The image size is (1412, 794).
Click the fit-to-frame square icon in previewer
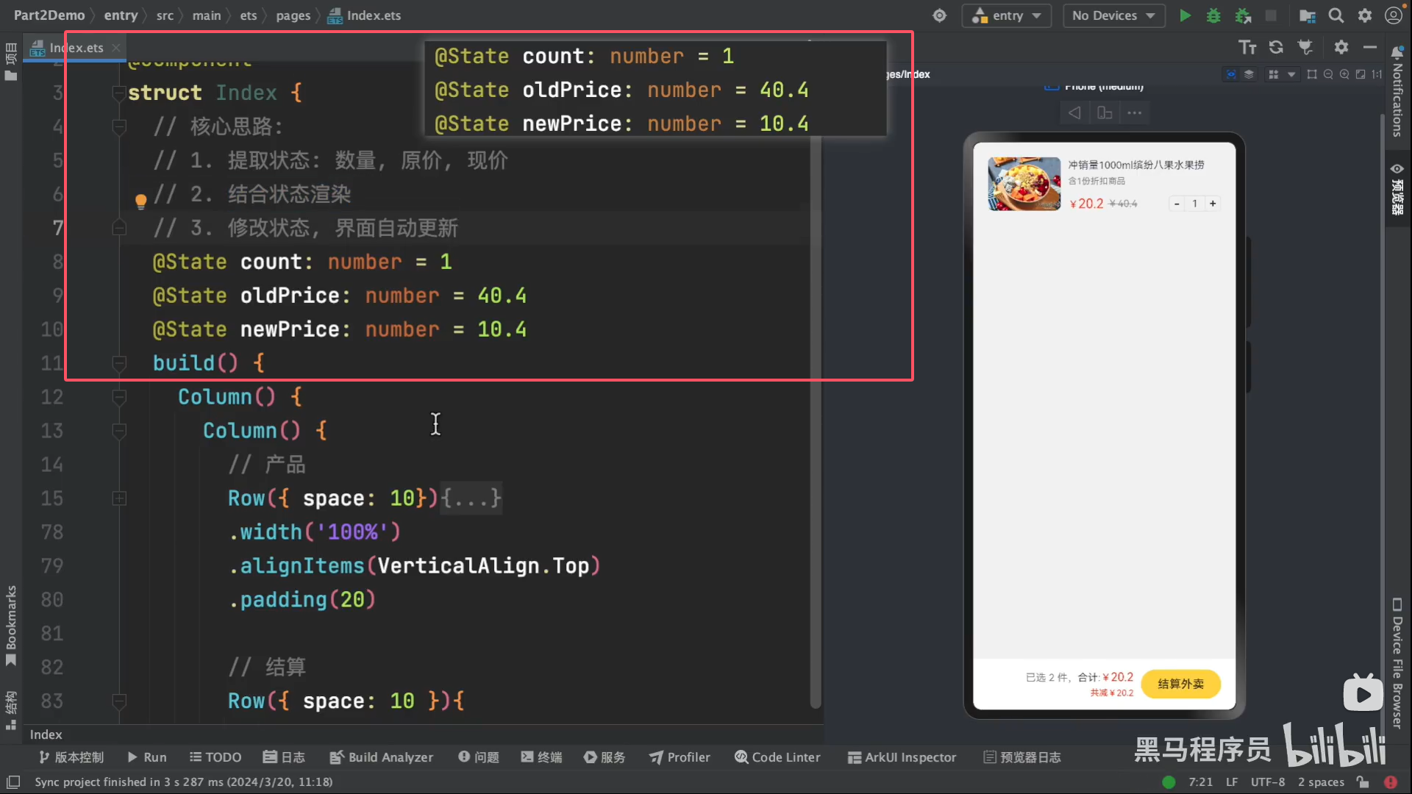point(1312,74)
